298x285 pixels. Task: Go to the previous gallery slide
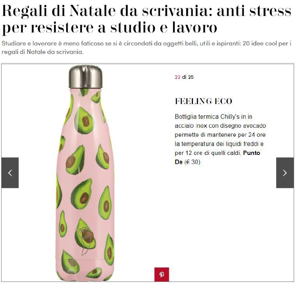pyautogui.click(x=10, y=173)
